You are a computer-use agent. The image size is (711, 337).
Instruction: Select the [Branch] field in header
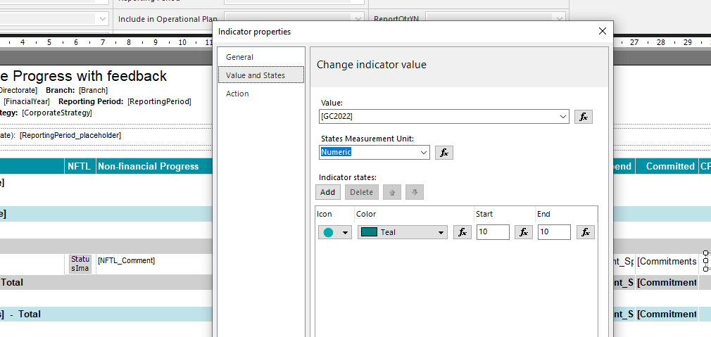[x=93, y=90]
